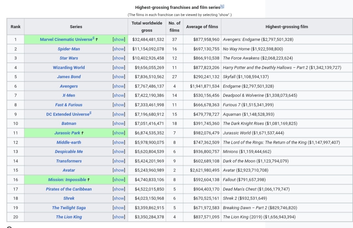Go to the James Bond page
The height and width of the screenshot is (228, 353).
coord(69,77)
